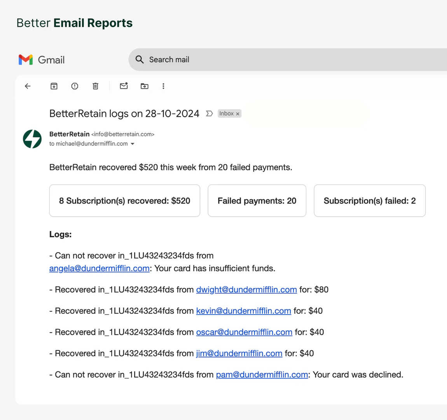Archive this email with the archive icon
Screen dimensions: 447x420
pos(54,86)
